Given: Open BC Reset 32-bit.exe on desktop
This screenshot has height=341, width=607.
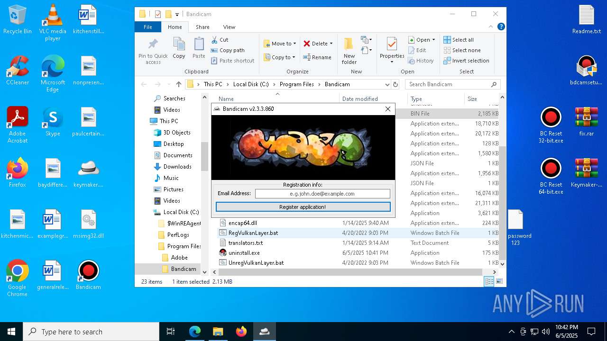Looking at the screenshot, I should click(551, 125).
